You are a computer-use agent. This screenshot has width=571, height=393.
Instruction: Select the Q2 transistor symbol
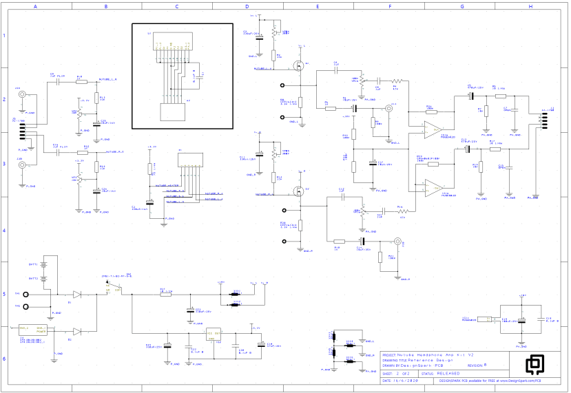(x=299, y=192)
